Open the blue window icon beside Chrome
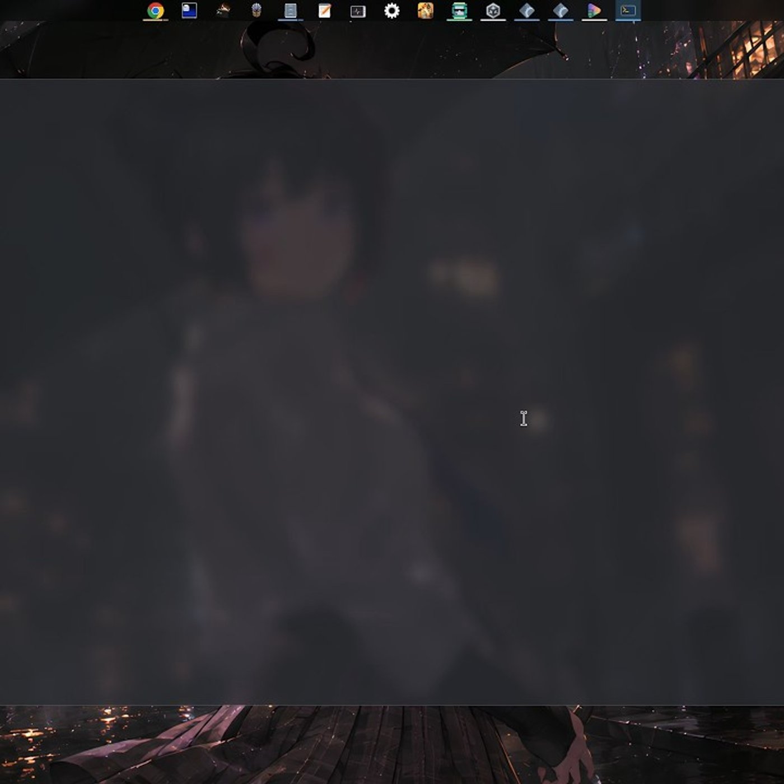This screenshot has width=784, height=784. click(189, 11)
